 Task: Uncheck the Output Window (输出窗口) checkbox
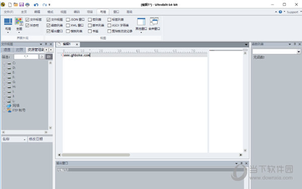48,31
